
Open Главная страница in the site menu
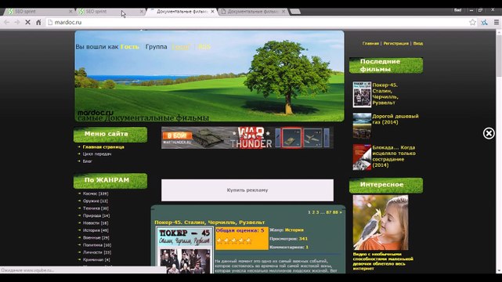tap(103, 147)
